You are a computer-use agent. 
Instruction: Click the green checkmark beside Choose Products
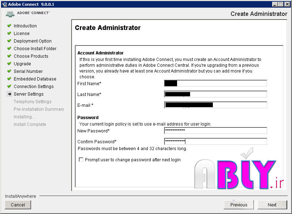[x=9, y=56]
